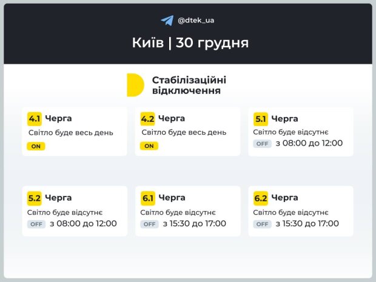This screenshot has width=376, height=282.
Task: Click queue 6.1 outage time 15:30–17:00
Action: 194,224
